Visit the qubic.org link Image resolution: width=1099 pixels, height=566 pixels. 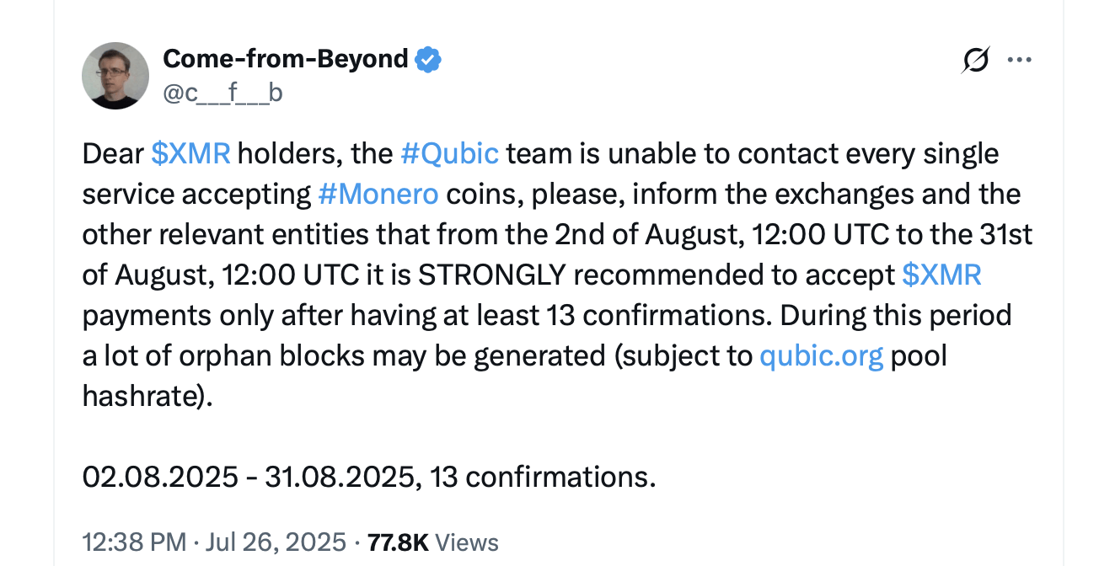[821, 355]
